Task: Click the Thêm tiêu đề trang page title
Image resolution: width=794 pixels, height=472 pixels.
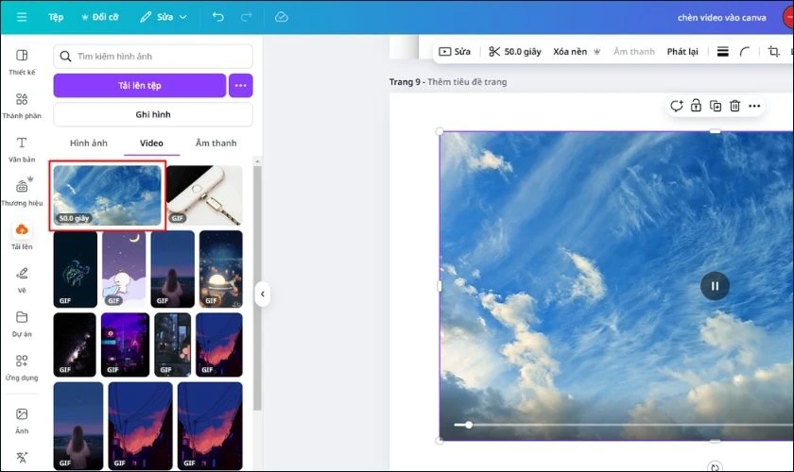Action: click(x=467, y=82)
